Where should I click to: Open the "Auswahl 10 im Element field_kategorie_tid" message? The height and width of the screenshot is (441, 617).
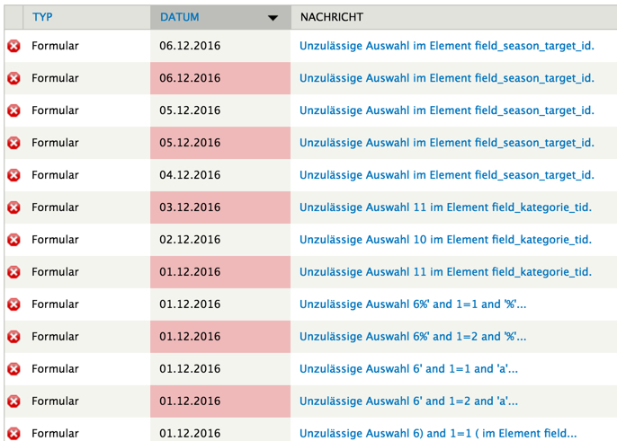coord(445,240)
